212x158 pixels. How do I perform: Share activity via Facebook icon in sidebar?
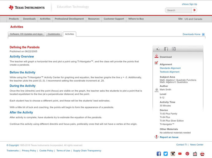click(x=166, y=49)
